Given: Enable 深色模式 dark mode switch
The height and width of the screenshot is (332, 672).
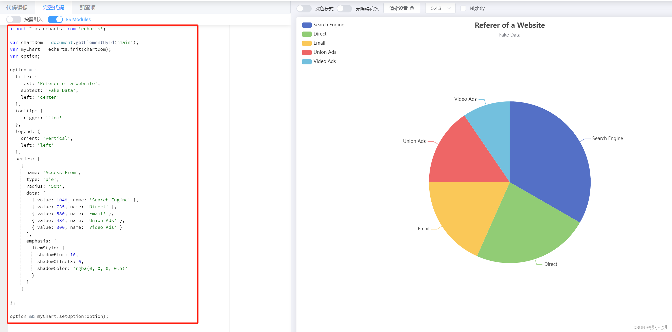Looking at the screenshot, I should click(x=304, y=8).
